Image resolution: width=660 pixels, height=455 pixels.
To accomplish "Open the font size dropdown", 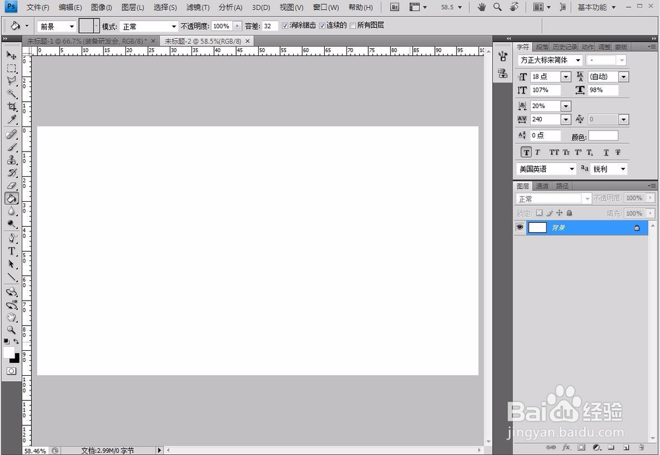I will [566, 76].
